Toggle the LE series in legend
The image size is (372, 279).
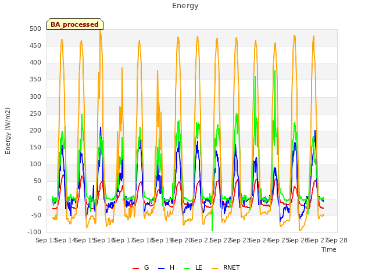(193, 267)
